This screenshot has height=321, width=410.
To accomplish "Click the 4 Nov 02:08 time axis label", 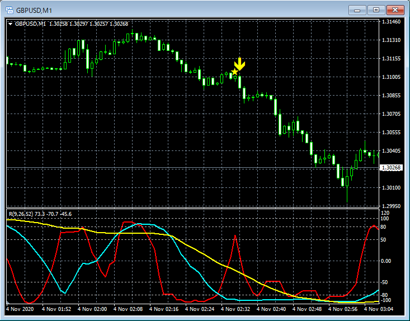I will 128,309.
